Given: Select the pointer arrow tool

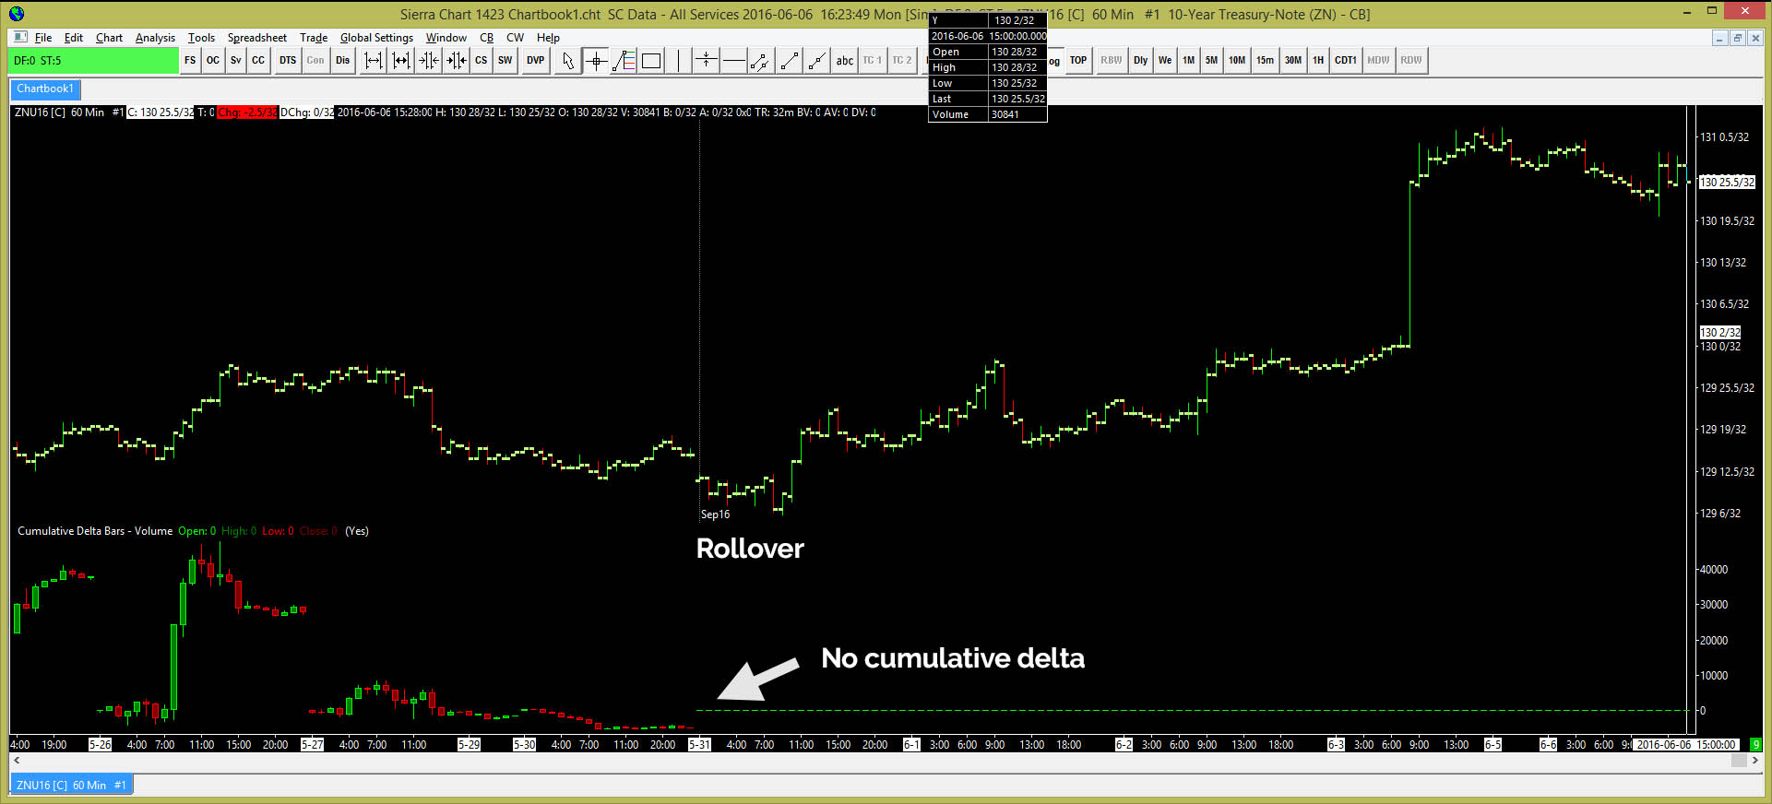Looking at the screenshot, I should click(x=568, y=61).
